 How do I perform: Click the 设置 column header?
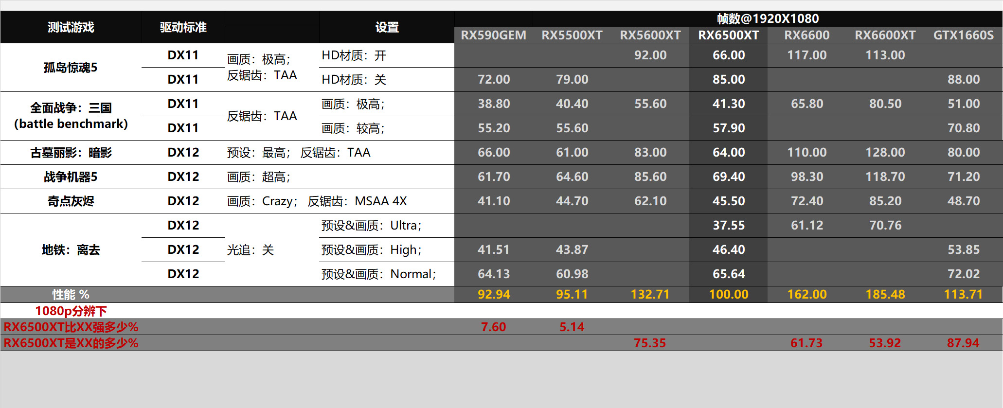tap(387, 27)
